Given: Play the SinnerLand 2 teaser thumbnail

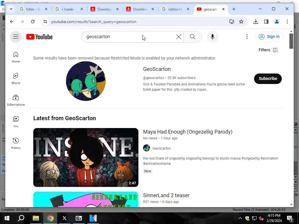Looking at the screenshot, I should [x=86, y=199].
